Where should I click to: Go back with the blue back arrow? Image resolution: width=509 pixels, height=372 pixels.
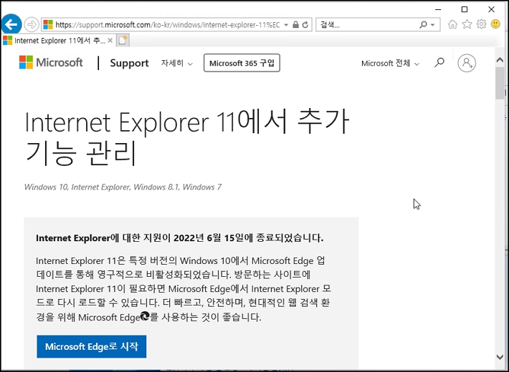11,24
